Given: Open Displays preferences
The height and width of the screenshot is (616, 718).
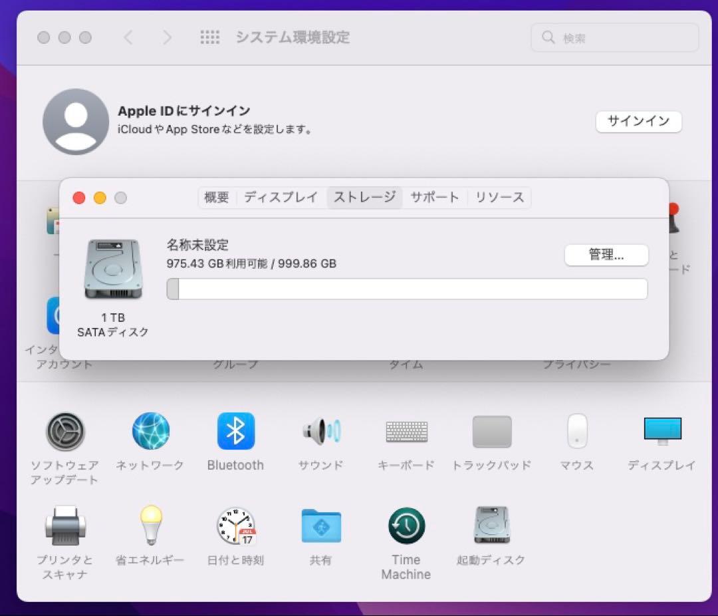Looking at the screenshot, I should (x=661, y=431).
